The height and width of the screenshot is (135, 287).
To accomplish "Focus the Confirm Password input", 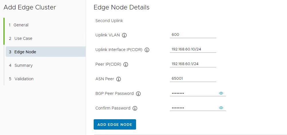I will [x=193, y=108].
